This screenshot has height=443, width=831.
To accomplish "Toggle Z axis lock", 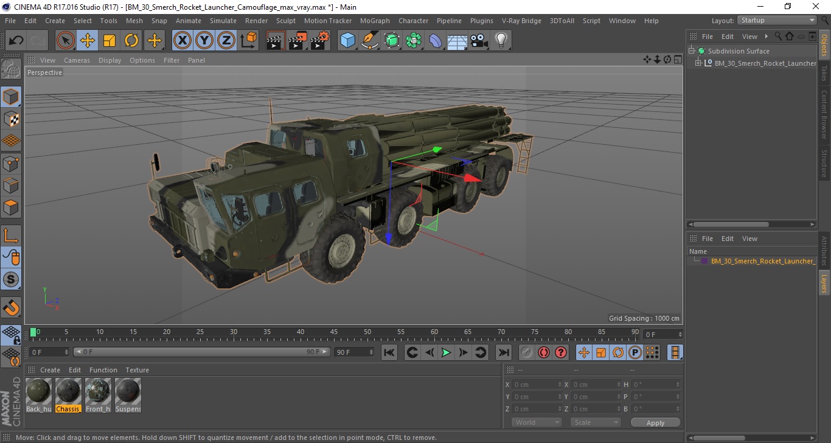I will 226,41.
